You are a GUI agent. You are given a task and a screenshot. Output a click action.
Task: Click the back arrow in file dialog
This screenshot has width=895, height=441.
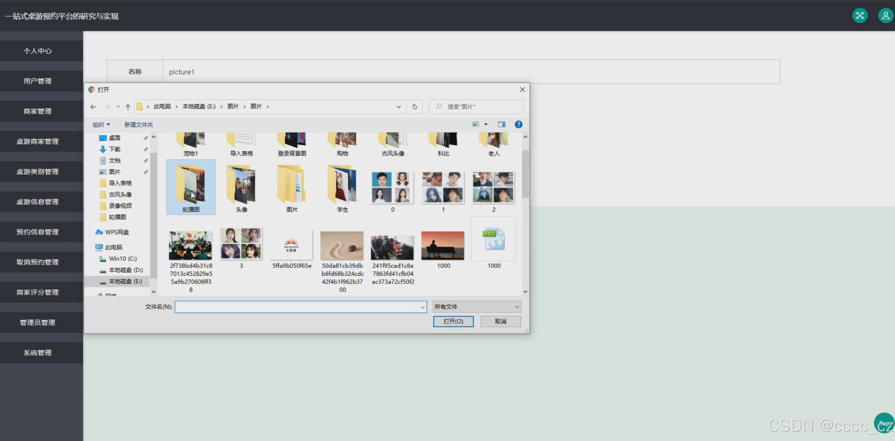pyautogui.click(x=93, y=107)
